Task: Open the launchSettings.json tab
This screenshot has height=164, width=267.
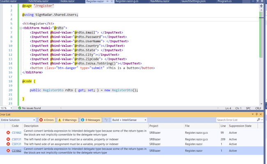Action: coord(193,1)
